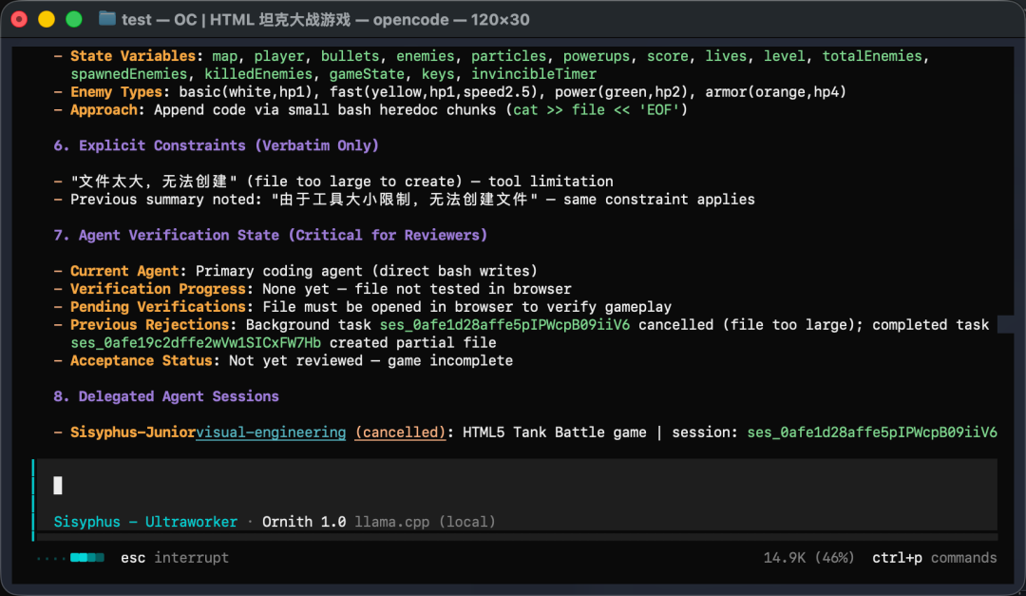Click the 'spawnedEnemies' variable
This screenshot has width=1026, height=596.
click(x=129, y=74)
